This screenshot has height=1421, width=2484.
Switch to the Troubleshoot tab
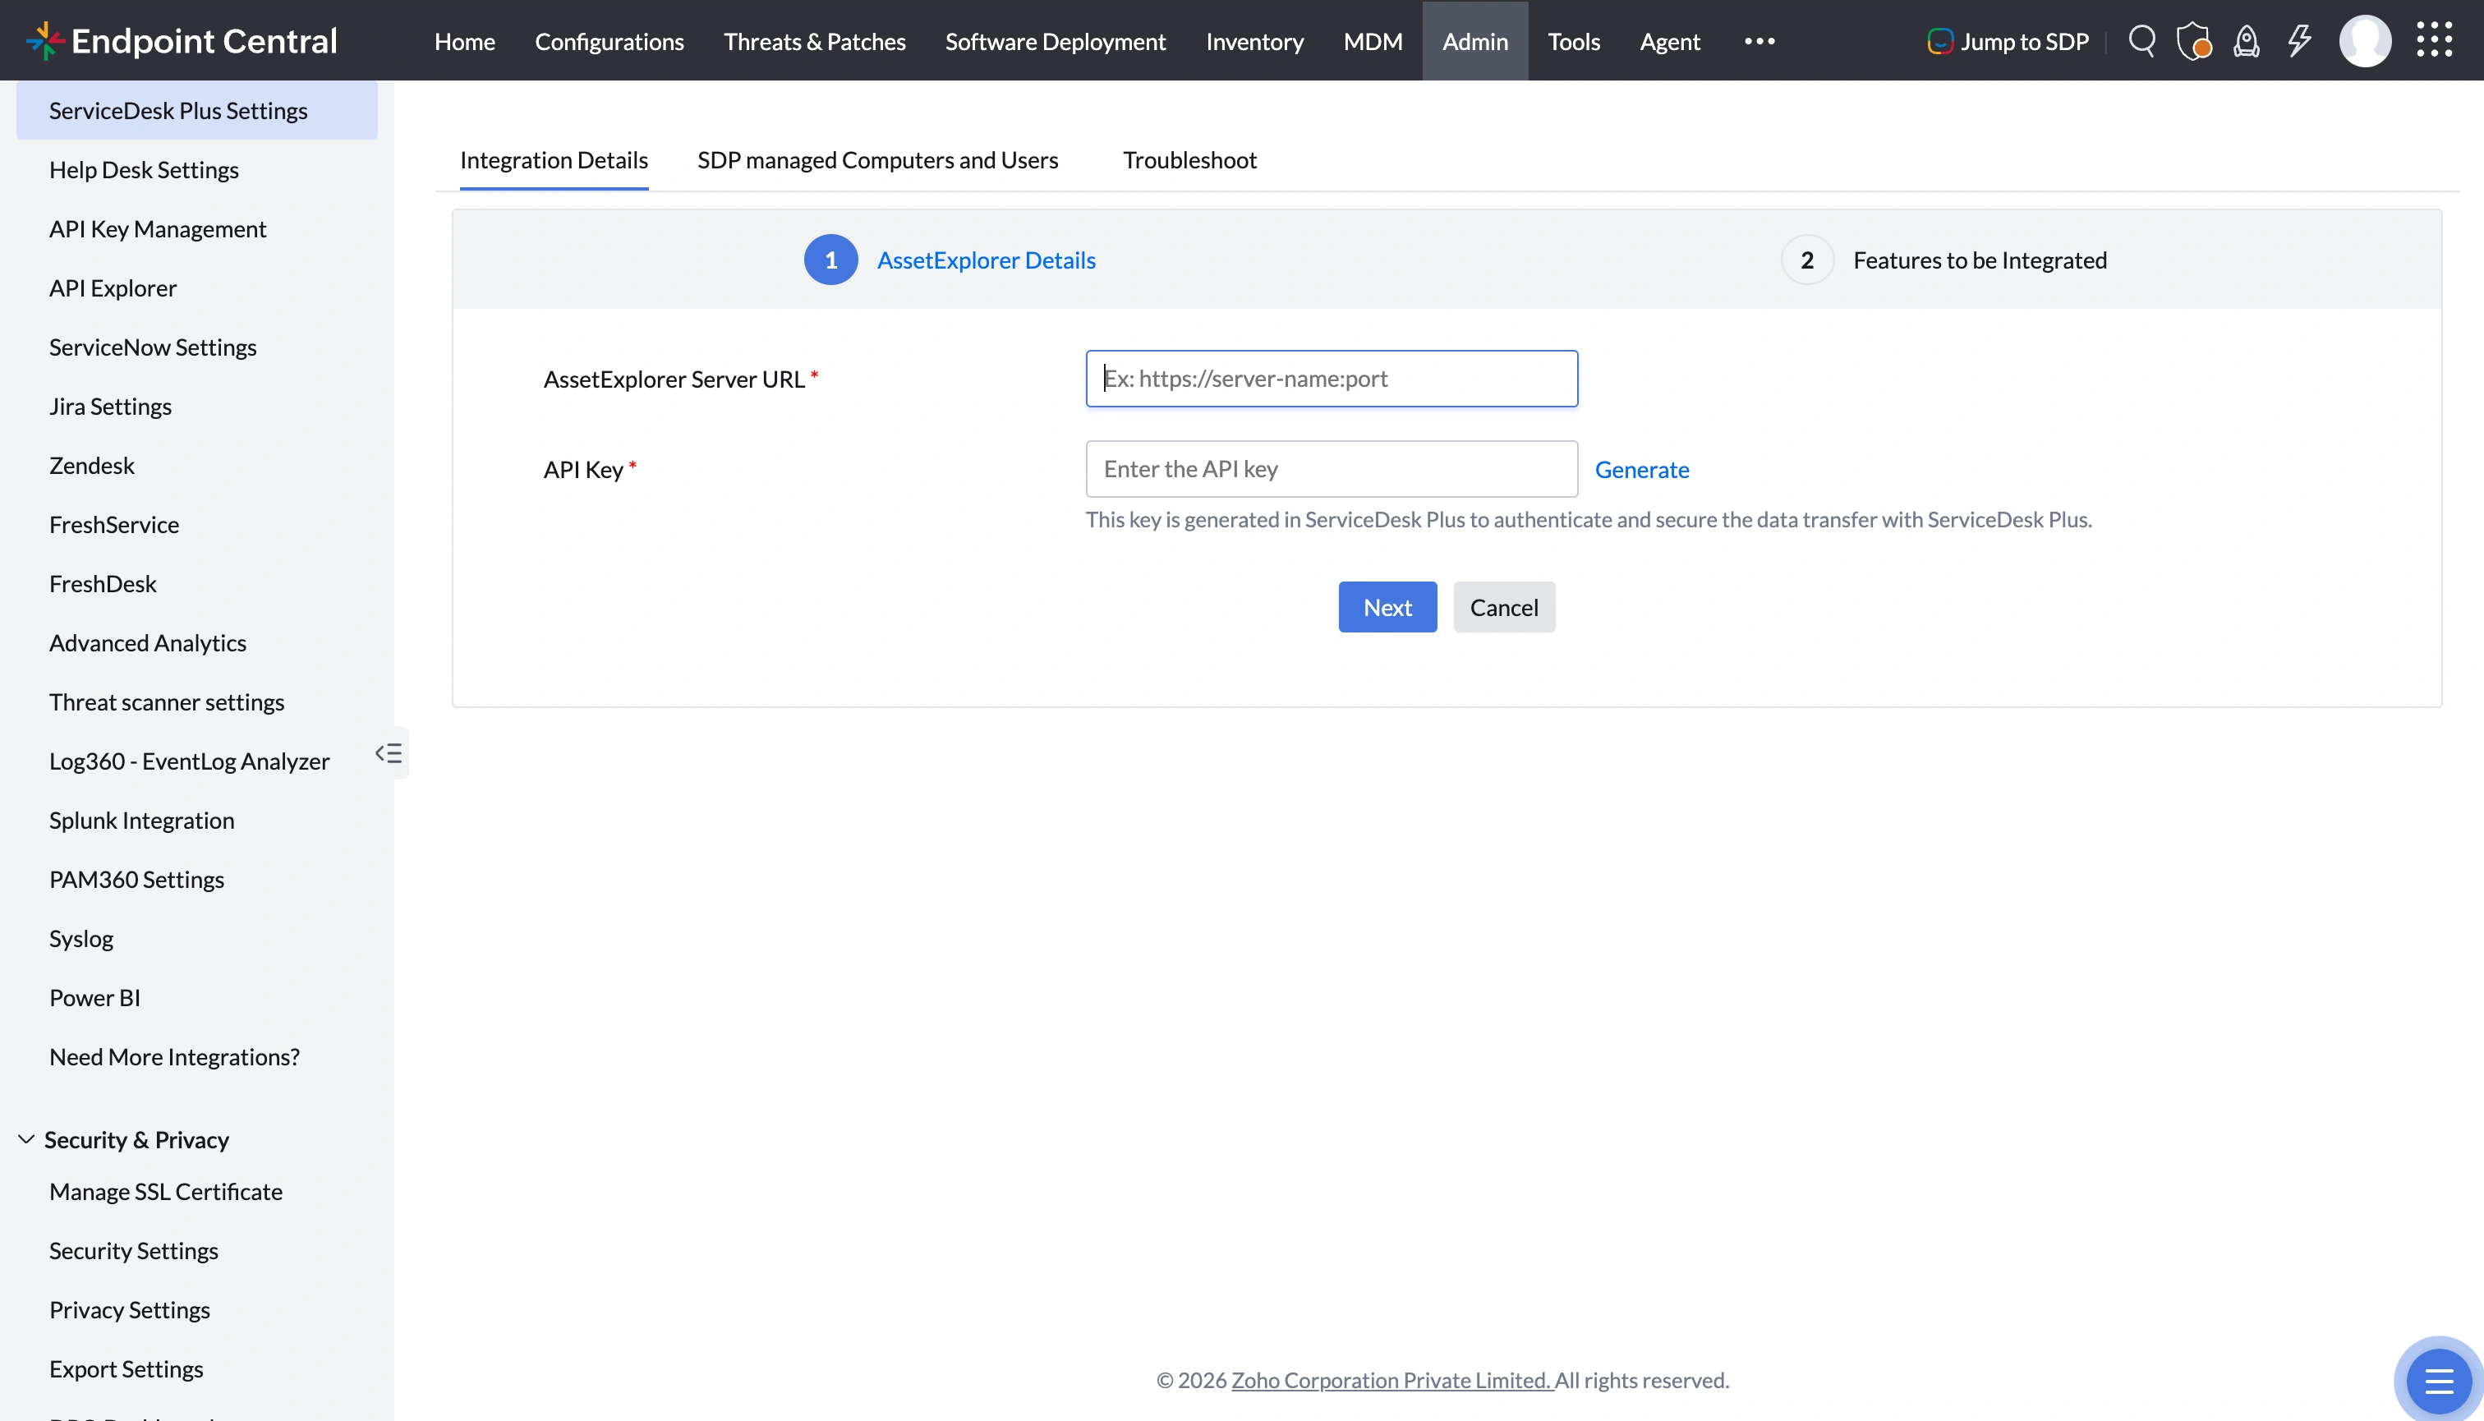(1189, 160)
